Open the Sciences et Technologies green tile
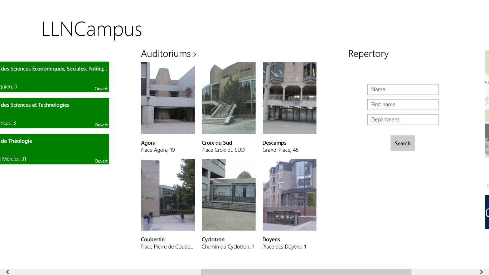 click(54, 113)
